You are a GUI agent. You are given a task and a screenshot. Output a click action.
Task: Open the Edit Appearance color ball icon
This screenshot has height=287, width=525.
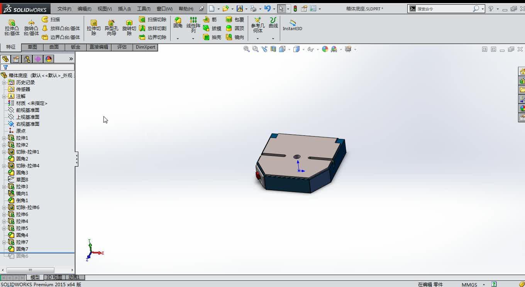(325, 49)
